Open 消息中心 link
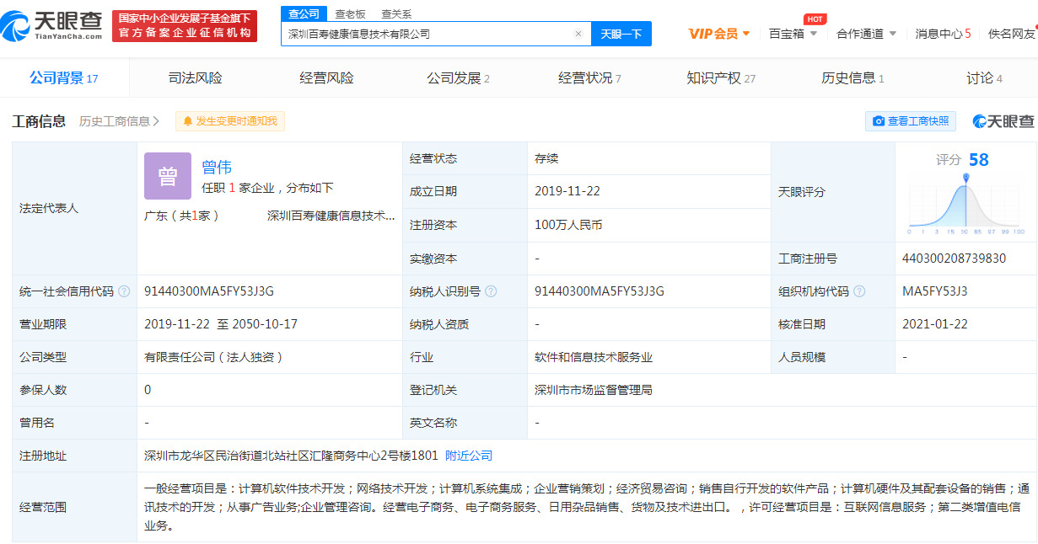 (x=943, y=34)
